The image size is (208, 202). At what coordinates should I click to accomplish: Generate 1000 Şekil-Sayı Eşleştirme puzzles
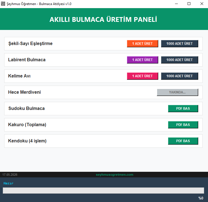coord(179,44)
